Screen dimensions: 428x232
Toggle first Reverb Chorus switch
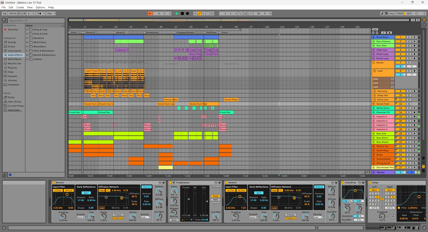coord(147,187)
